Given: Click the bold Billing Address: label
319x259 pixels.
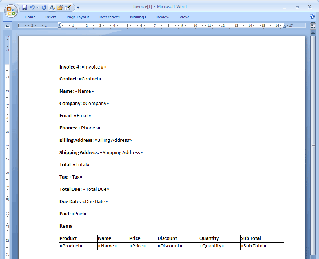Looking at the screenshot, I should click(76, 140).
